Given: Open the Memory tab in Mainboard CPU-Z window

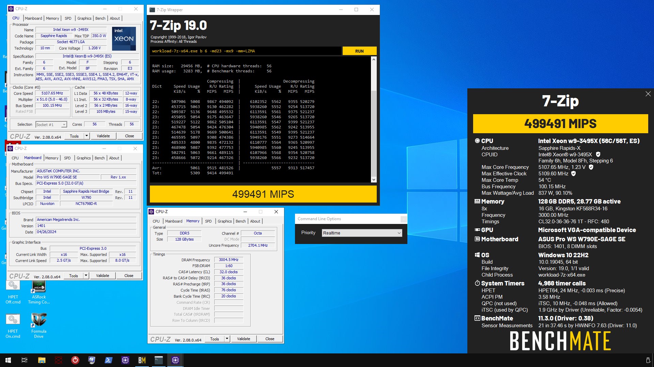Looking at the screenshot, I should coord(52,158).
